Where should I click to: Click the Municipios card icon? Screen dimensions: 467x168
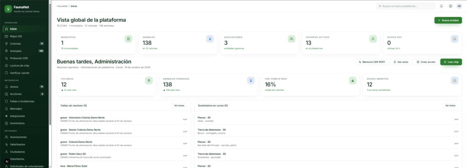click(128, 39)
